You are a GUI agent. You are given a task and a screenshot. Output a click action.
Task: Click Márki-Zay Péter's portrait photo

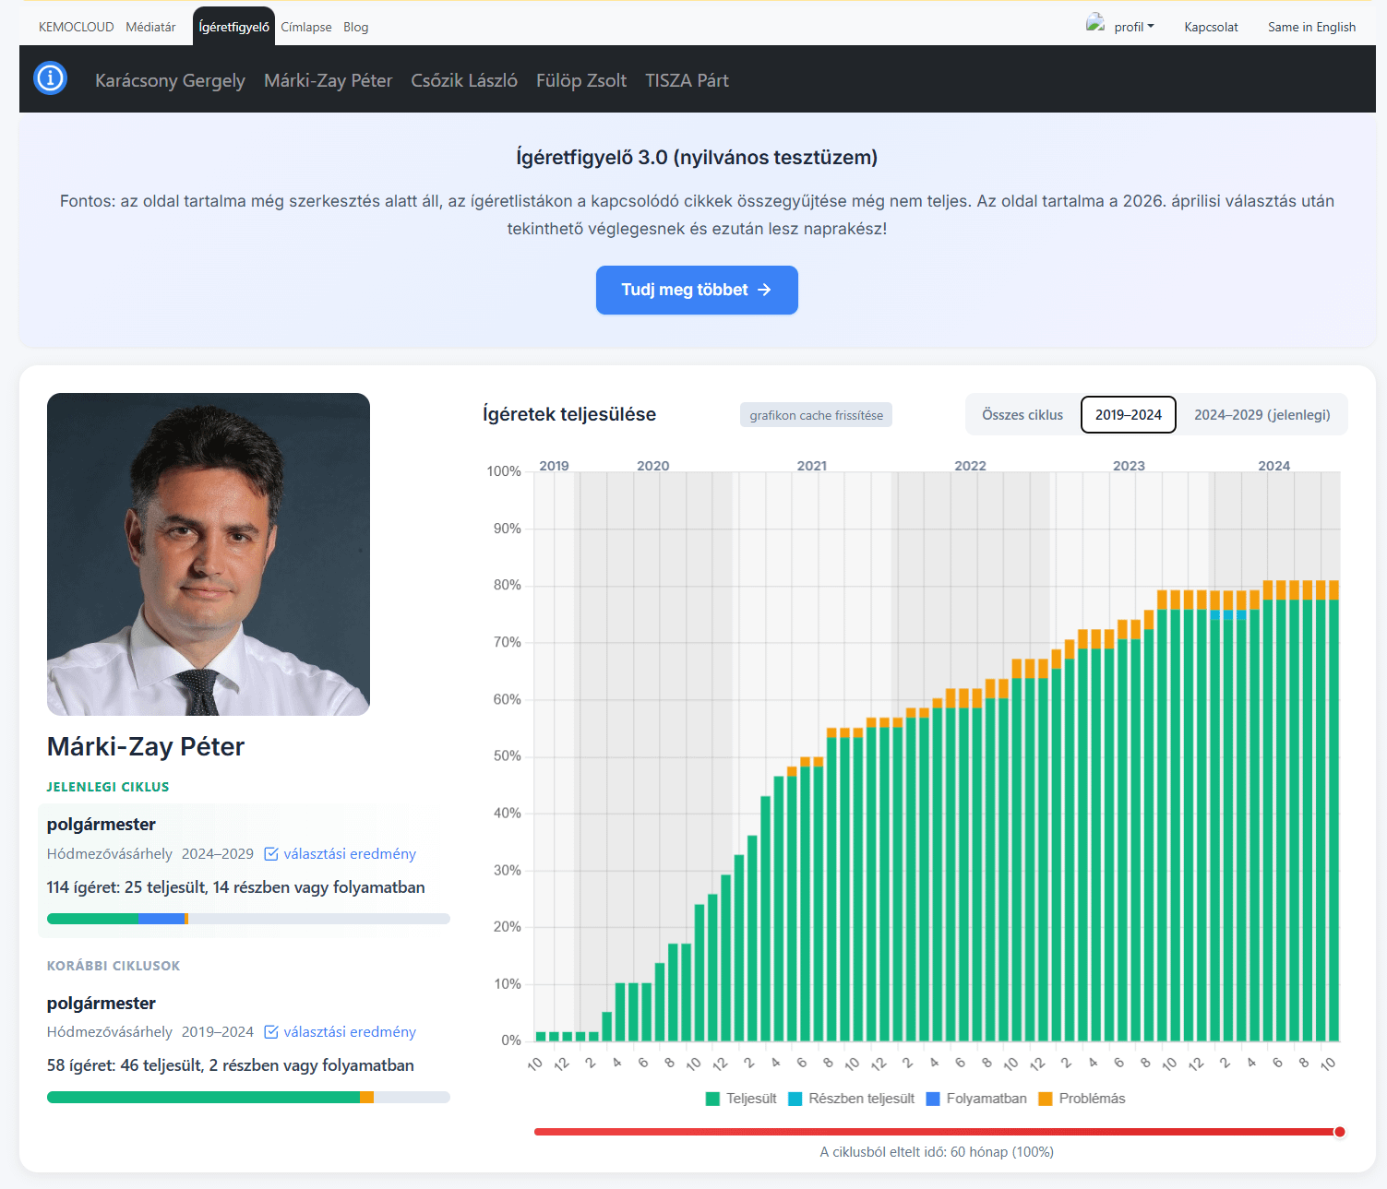click(209, 554)
